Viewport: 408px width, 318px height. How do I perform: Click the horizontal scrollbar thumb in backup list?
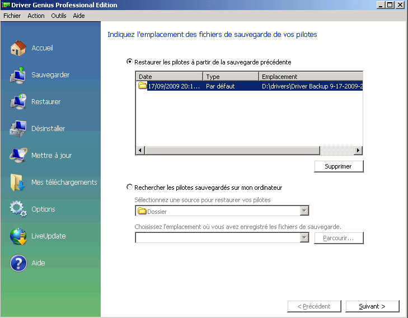pos(232,151)
